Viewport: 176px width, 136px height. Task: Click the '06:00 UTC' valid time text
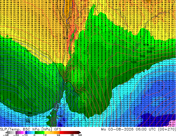pos(146,129)
